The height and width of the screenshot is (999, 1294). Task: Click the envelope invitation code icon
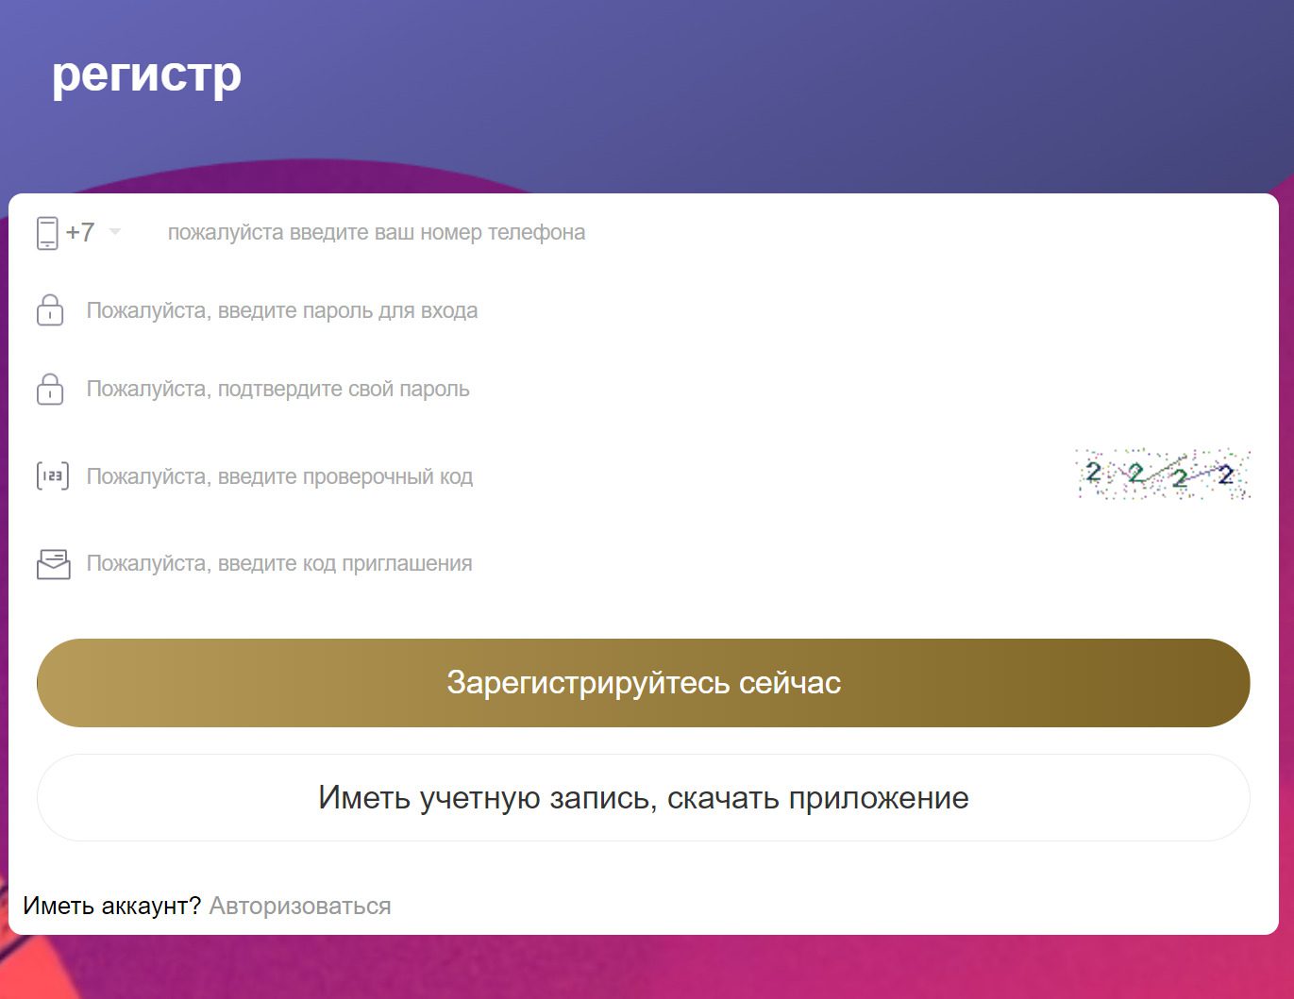pos(54,564)
